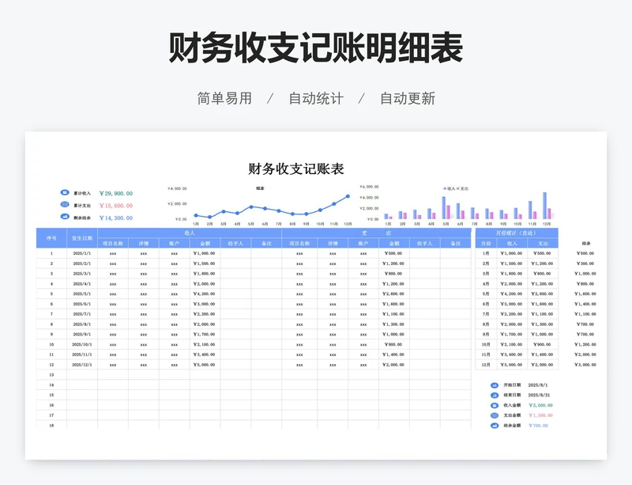Click the remaining balance value ¥14,300.00
Viewport: 632px width, 485px height.
tap(116, 218)
